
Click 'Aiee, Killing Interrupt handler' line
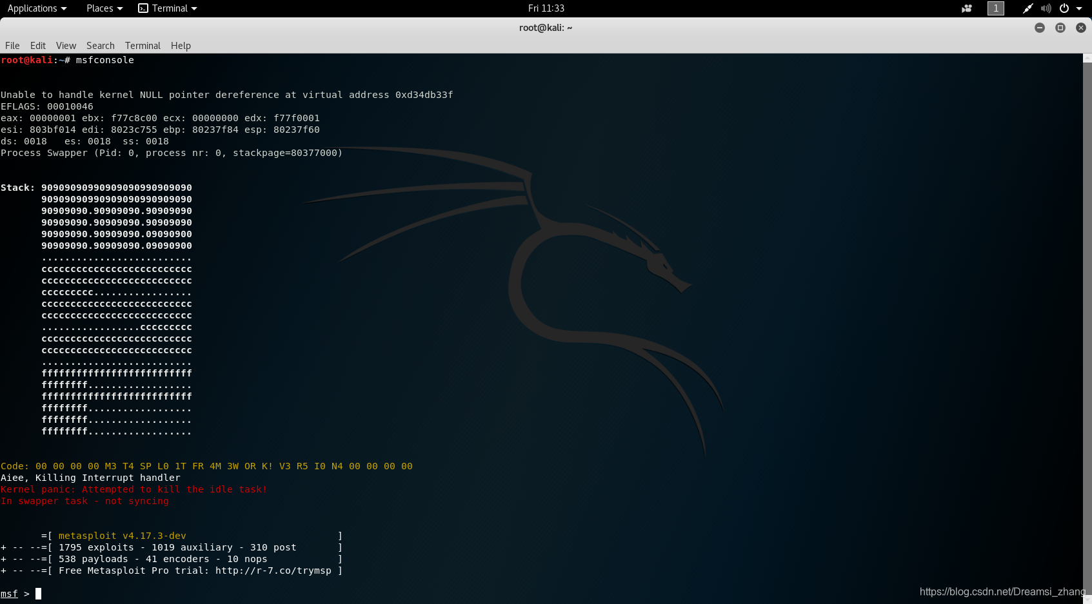point(90,478)
